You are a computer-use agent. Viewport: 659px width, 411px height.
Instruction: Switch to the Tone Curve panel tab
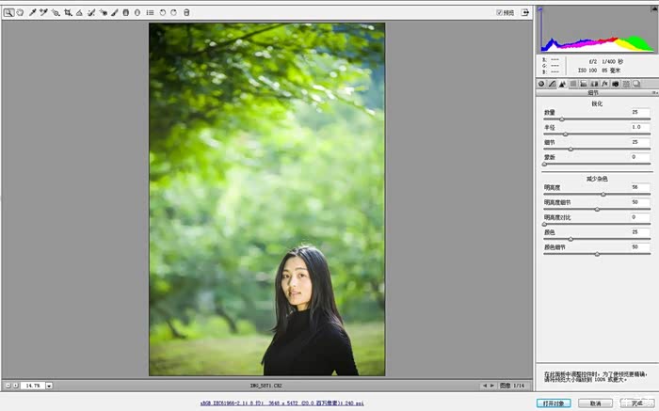(552, 84)
